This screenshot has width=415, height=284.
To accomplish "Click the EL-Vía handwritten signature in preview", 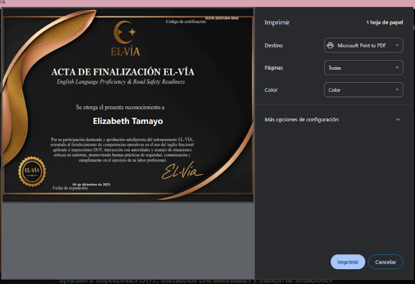I will [182, 171].
